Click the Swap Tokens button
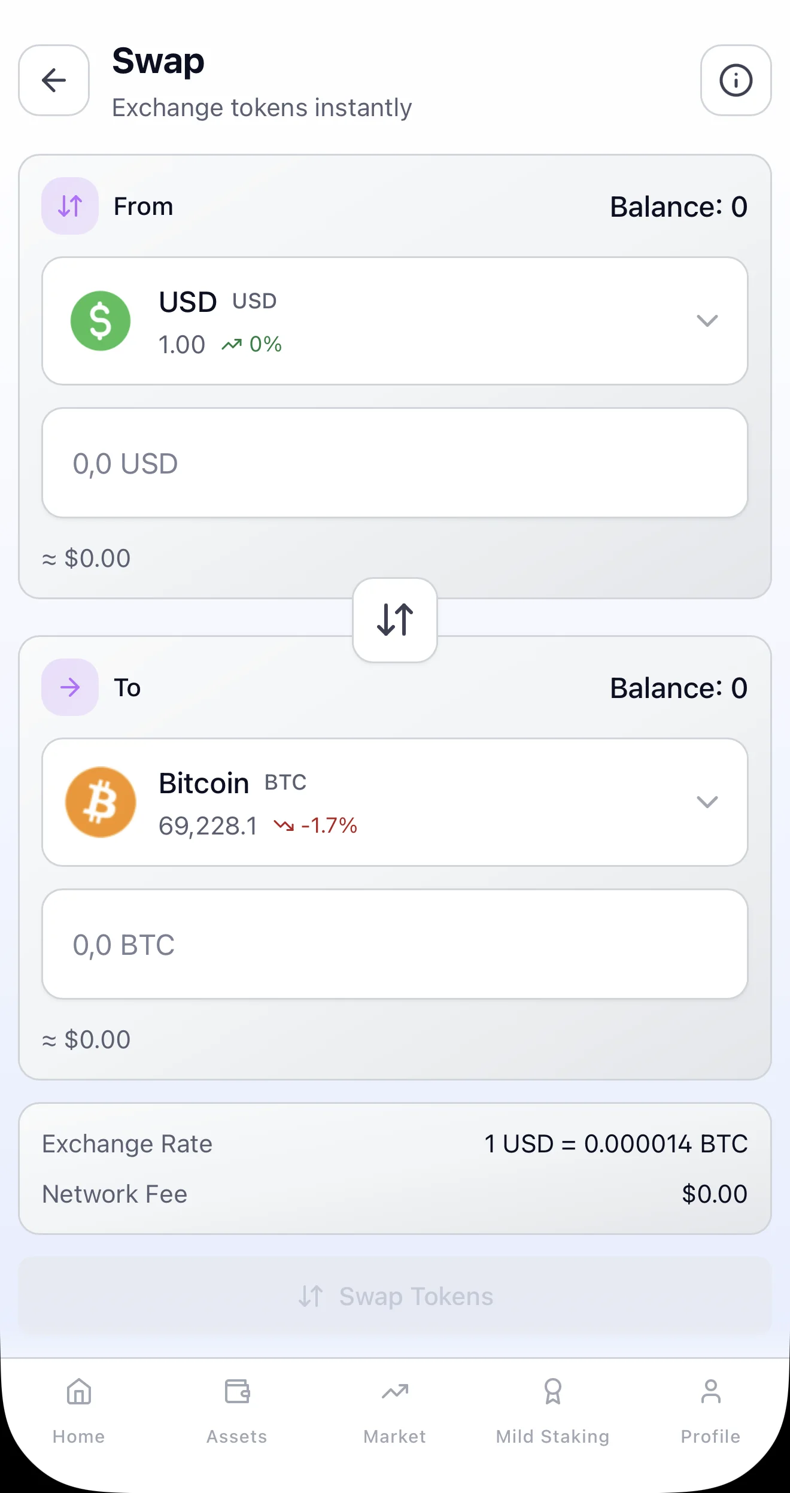 (x=395, y=1297)
